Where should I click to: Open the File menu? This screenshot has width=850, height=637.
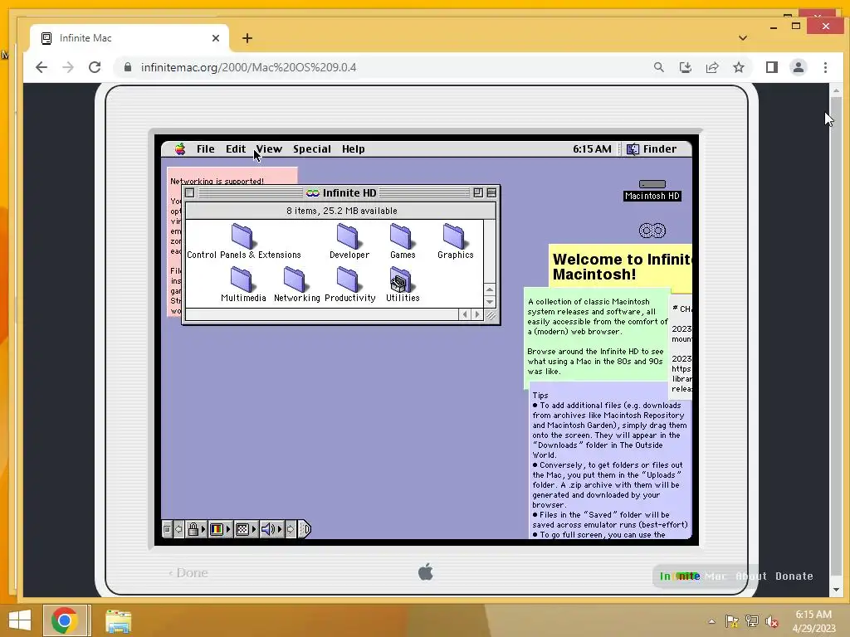click(x=206, y=149)
